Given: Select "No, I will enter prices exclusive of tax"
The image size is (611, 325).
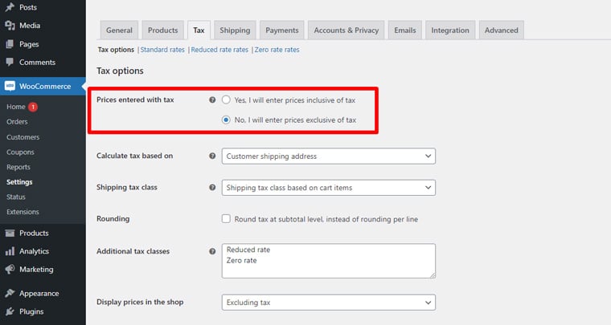Looking at the screenshot, I should (226, 120).
